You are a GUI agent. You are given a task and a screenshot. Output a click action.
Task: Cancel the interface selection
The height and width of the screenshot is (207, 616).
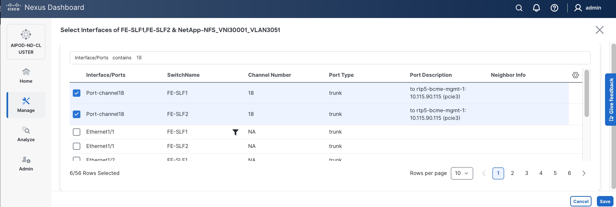(x=581, y=201)
